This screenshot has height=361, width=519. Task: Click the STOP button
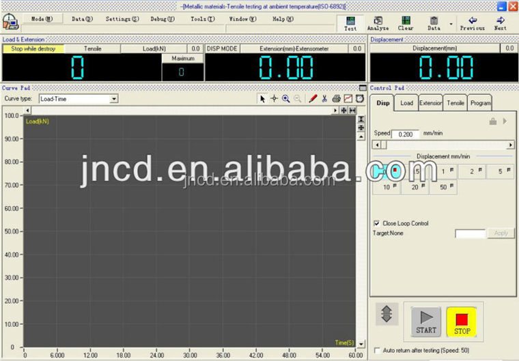pos(462,322)
